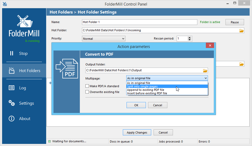Open the Hot Folders section

click(24, 70)
